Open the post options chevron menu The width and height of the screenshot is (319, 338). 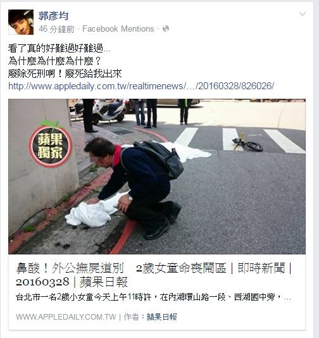[303, 14]
